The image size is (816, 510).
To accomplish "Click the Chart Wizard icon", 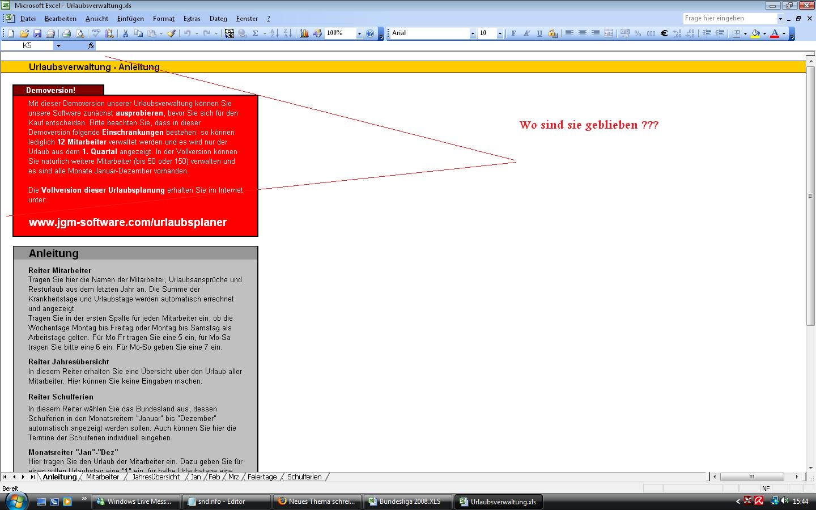I will pyautogui.click(x=304, y=33).
